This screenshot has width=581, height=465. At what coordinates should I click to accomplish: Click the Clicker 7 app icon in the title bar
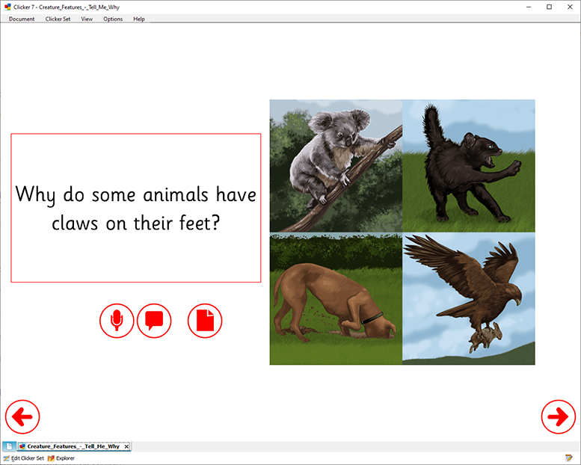tap(7, 7)
